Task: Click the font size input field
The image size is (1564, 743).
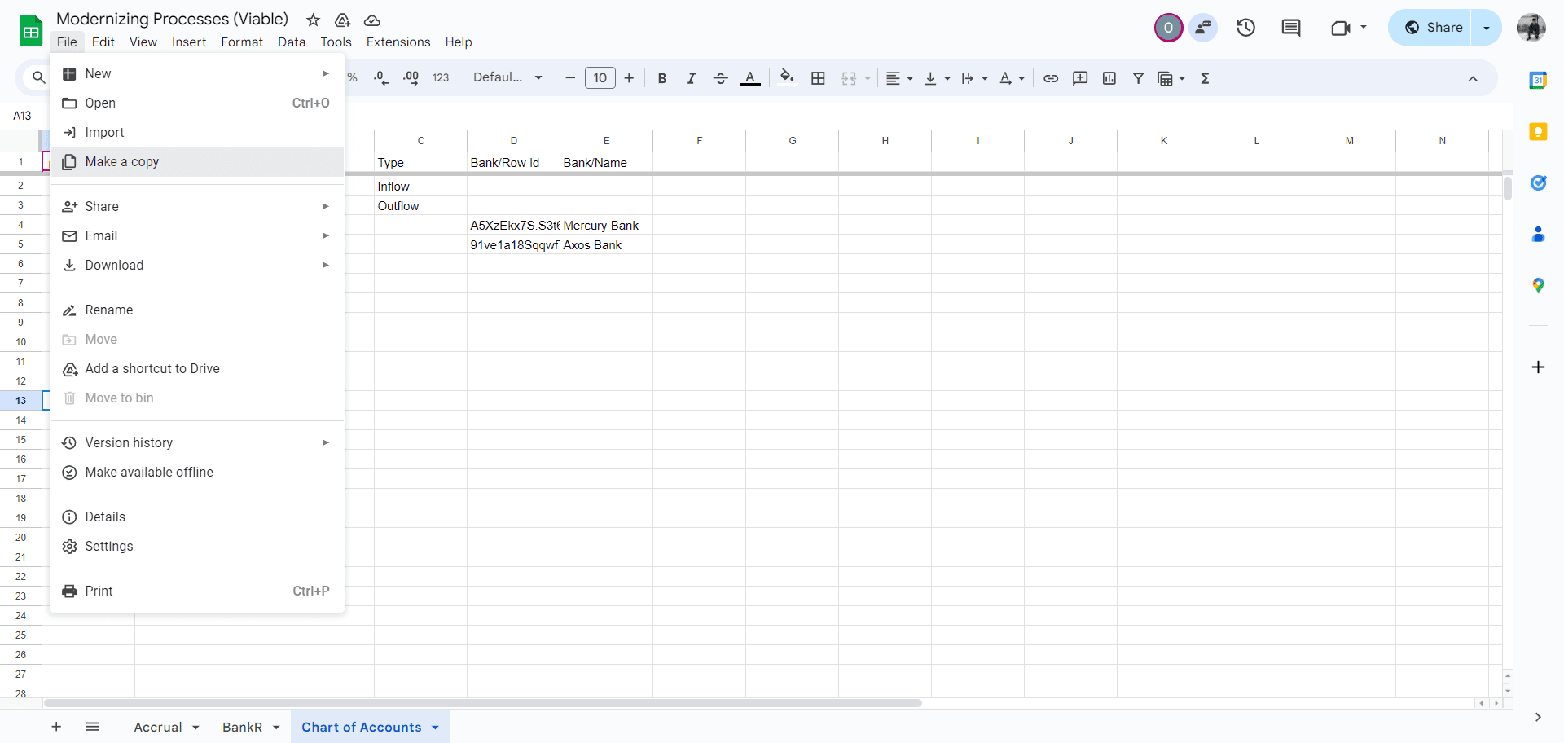Action: 600,78
